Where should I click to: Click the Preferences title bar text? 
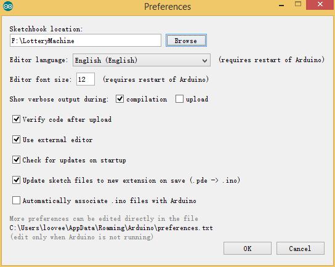tap(167, 7)
